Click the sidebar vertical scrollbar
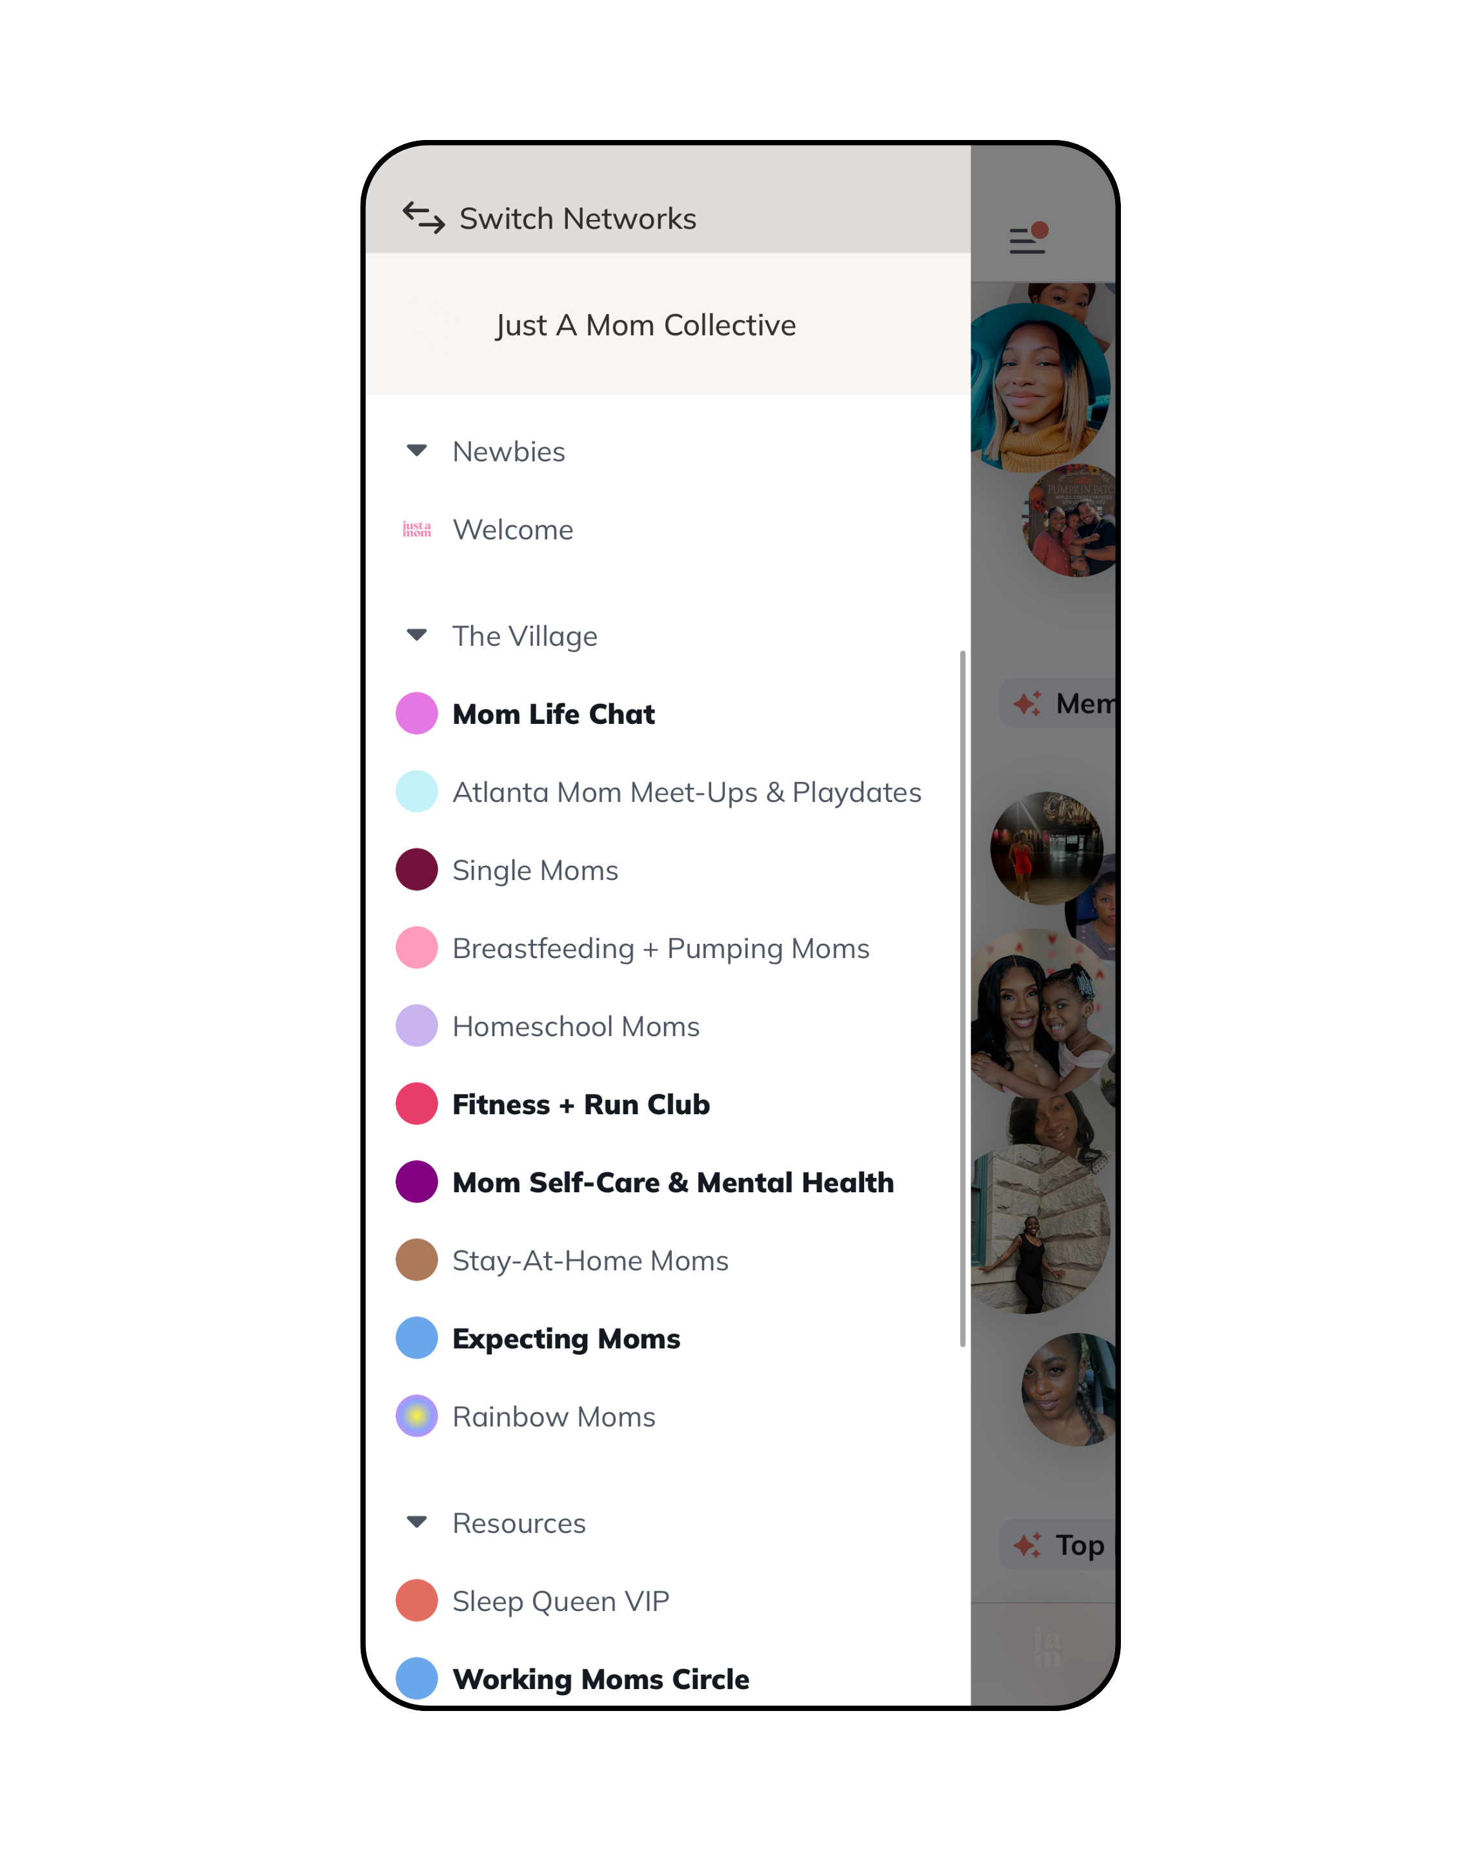The image size is (1481, 1851). point(962,999)
